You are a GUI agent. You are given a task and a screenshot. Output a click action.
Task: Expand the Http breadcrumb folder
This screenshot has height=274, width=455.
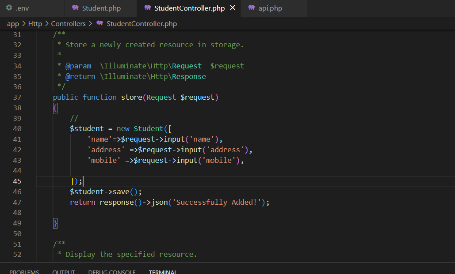click(35, 24)
